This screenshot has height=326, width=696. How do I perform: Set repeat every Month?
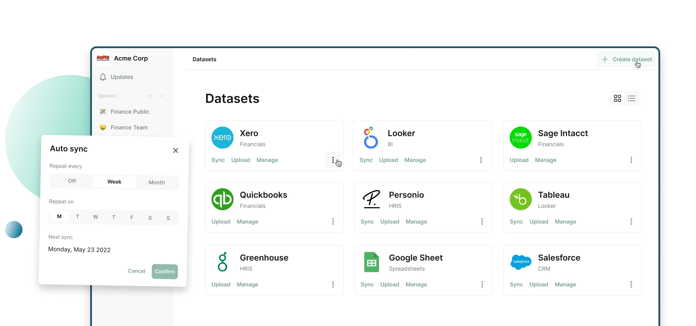157,182
